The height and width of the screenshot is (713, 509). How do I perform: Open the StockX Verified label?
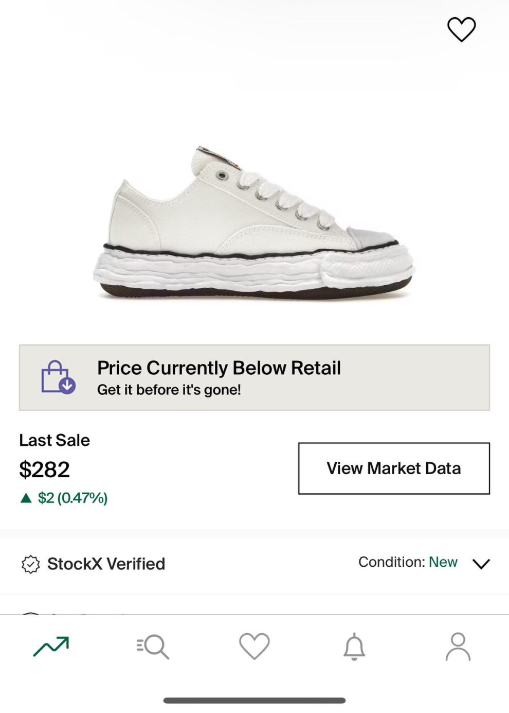(106, 564)
